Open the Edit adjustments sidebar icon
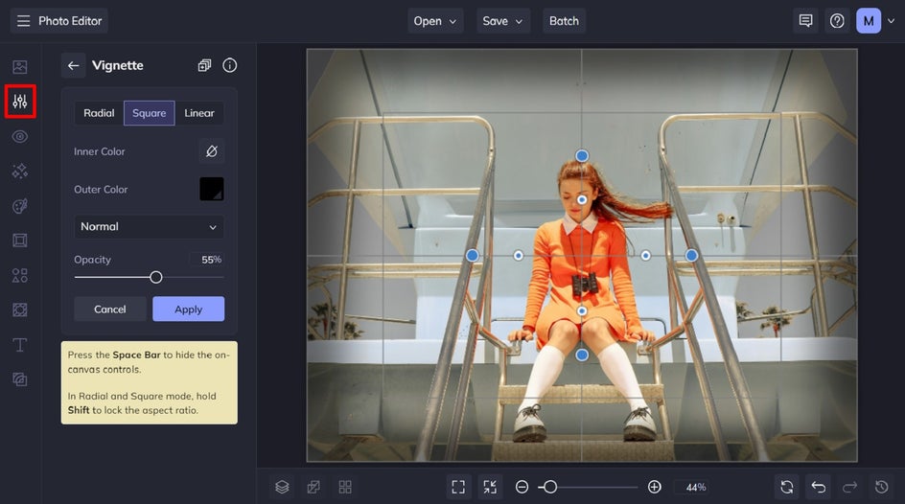The width and height of the screenshot is (905, 504). pyautogui.click(x=20, y=102)
